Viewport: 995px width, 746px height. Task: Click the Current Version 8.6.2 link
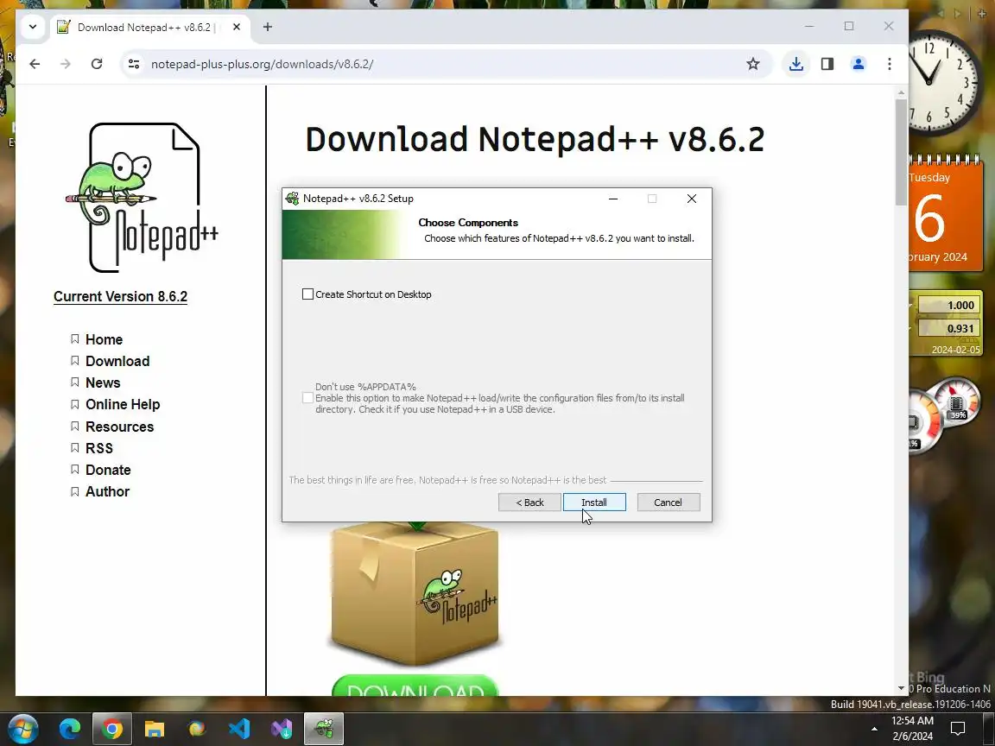click(x=120, y=296)
